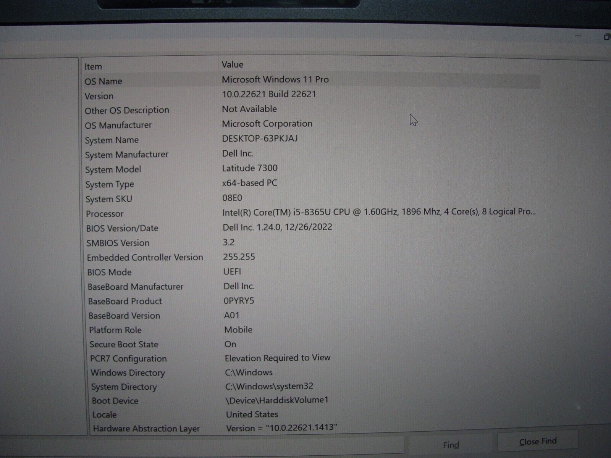Viewport: 611px width, 458px height.
Task: Select value C:\Windows\system32
Action: coord(269,386)
